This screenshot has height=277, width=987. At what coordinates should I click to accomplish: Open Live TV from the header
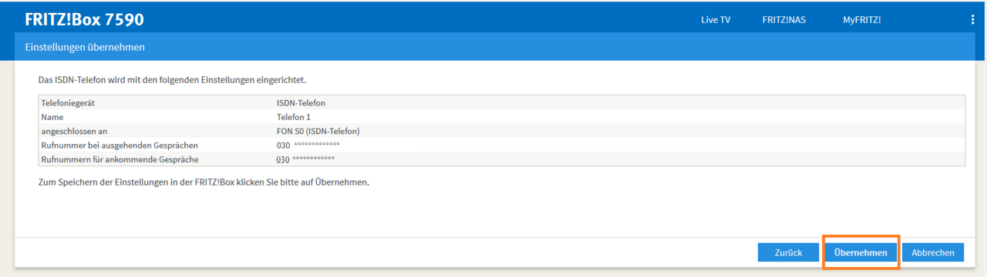pos(716,20)
